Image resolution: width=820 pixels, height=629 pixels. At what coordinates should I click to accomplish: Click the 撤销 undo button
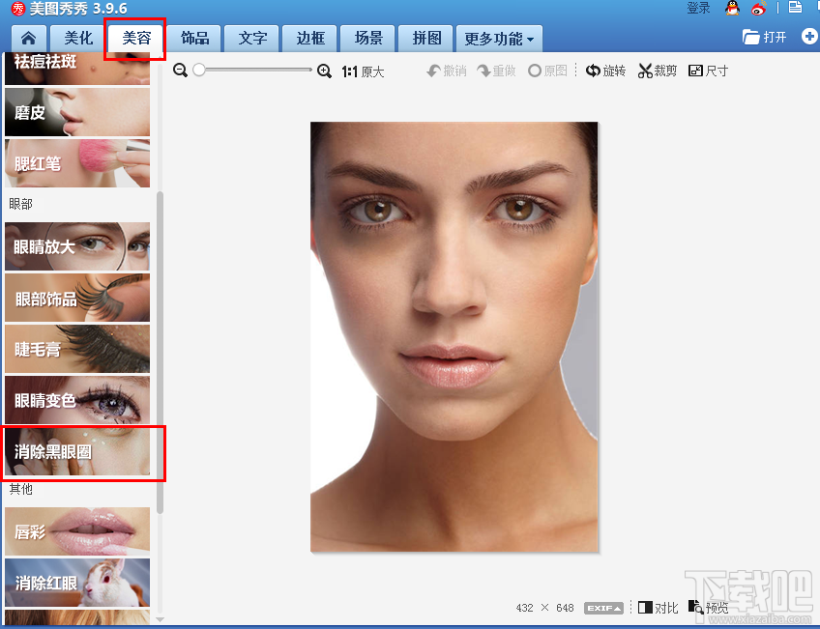(447, 71)
